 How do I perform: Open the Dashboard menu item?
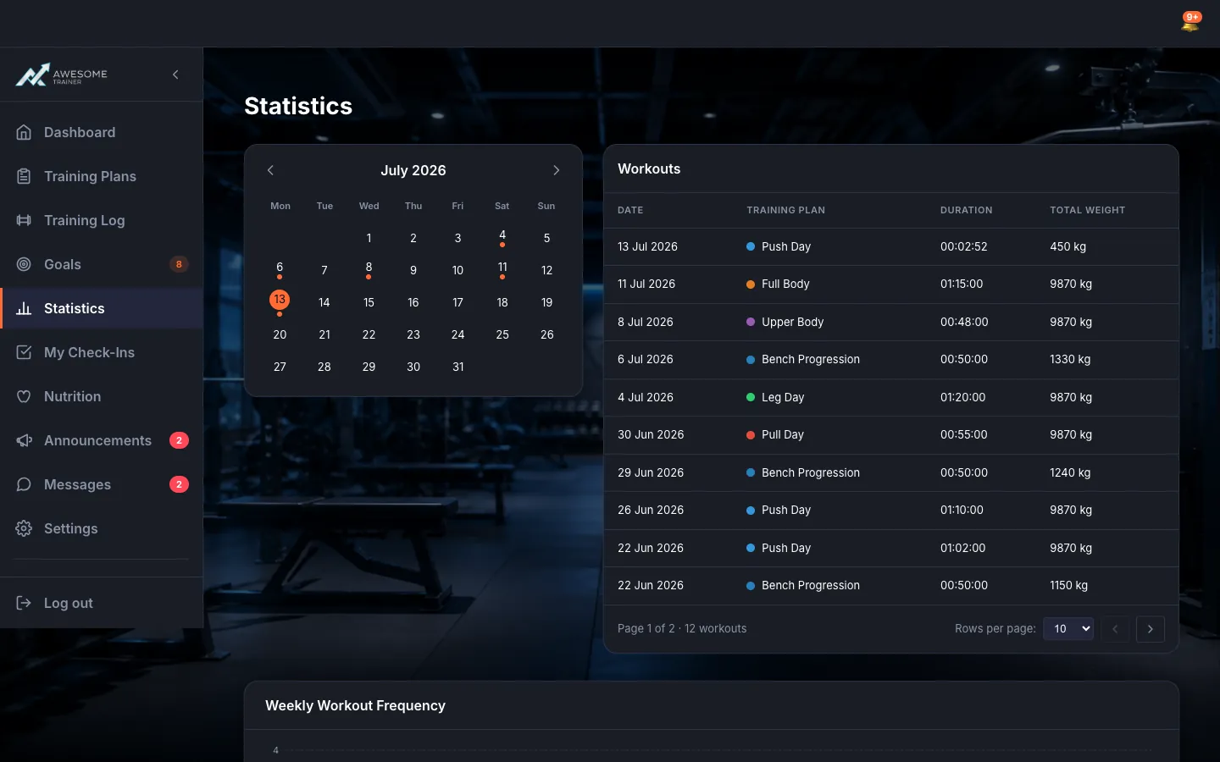[102, 132]
